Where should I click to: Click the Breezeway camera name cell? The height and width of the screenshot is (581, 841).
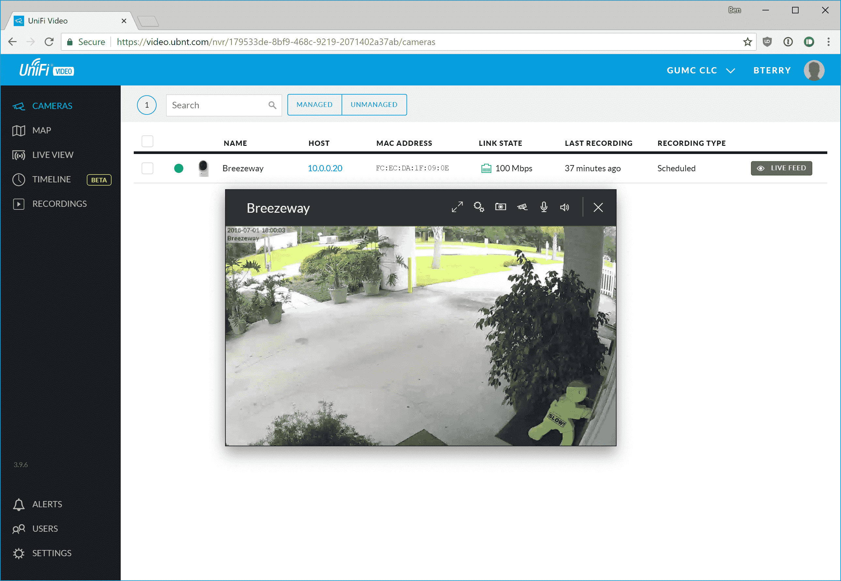tap(243, 168)
